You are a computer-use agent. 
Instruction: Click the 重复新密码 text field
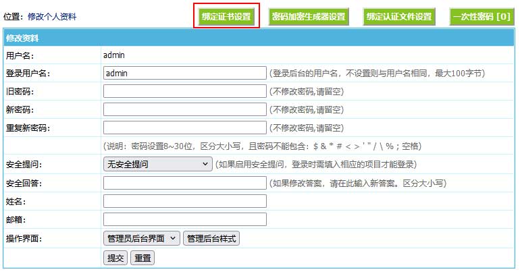click(184, 128)
